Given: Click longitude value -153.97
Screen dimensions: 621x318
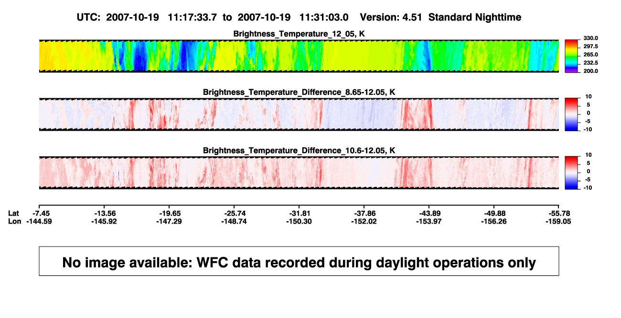Looking at the screenshot, I should (x=429, y=221).
